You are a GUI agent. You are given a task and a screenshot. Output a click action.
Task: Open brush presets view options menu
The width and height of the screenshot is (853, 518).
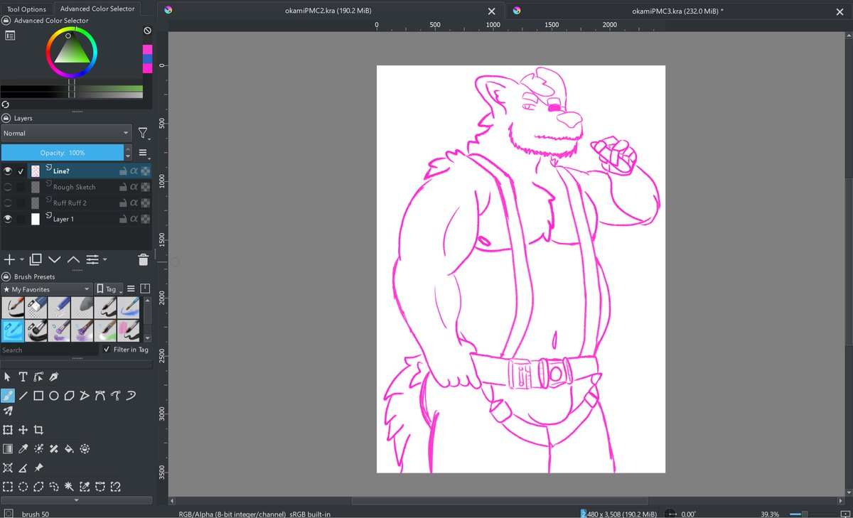coord(132,288)
